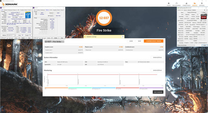The image size is (208, 113).
Task: Open the GPU selection dropdown in GPU-Z
Action: pos(186,45)
